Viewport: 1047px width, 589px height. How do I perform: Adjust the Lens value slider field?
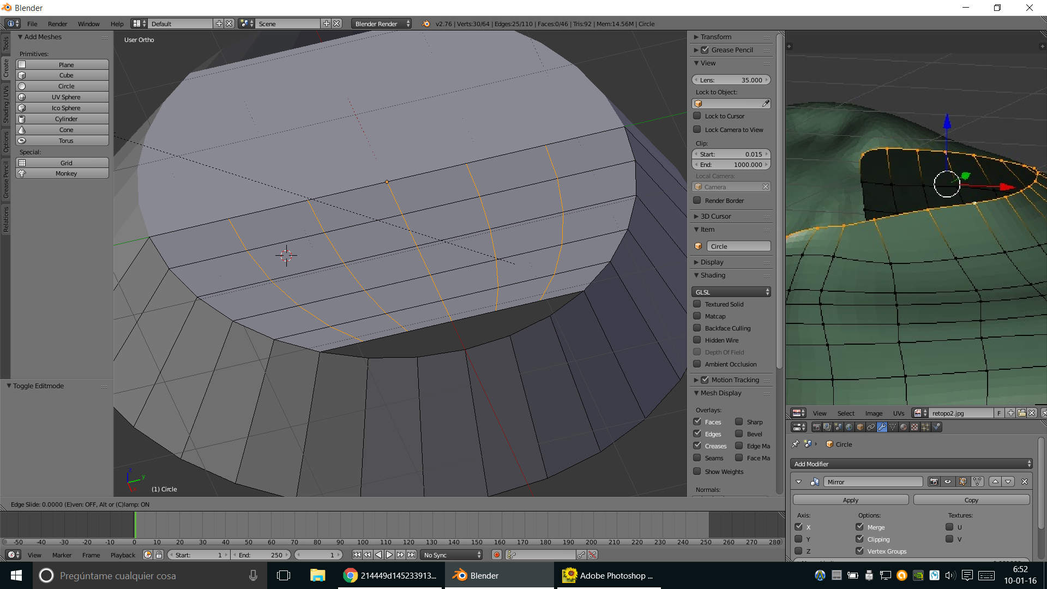click(x=731, y=80)
